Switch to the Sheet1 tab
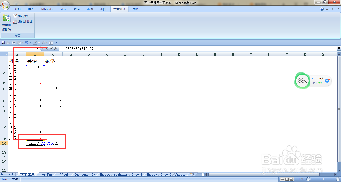This screenshot has width=341, height=182. 180,175
